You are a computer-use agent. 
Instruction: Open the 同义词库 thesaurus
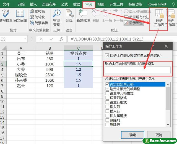20,16
